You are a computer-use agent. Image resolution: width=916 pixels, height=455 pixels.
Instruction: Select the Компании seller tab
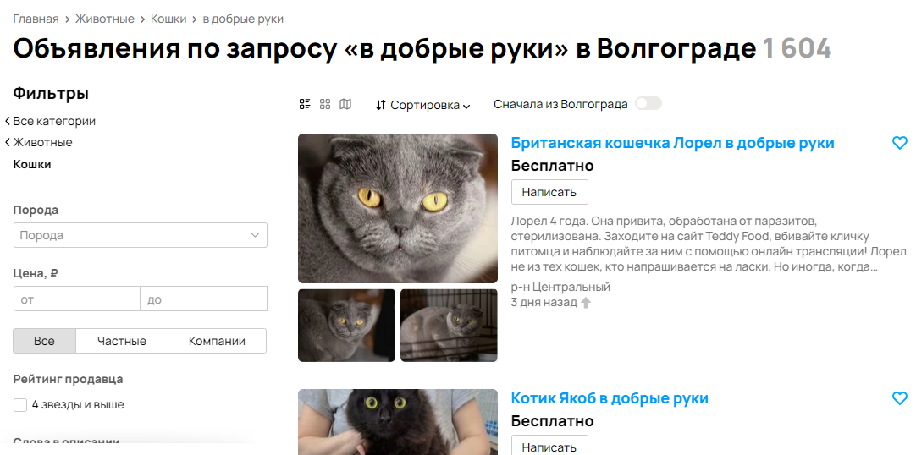click(217, 341)
